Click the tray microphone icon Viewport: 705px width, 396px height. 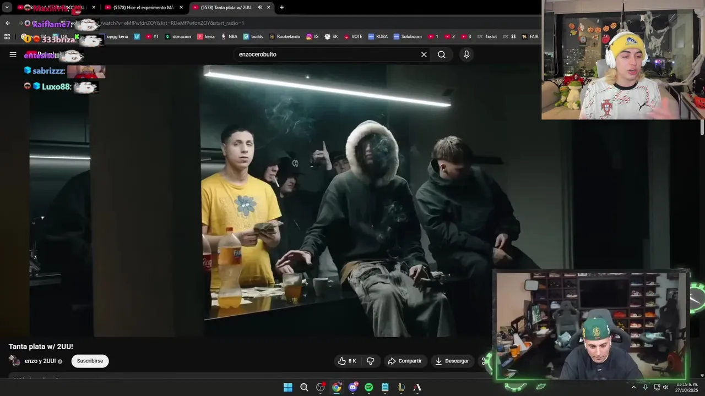646,387
